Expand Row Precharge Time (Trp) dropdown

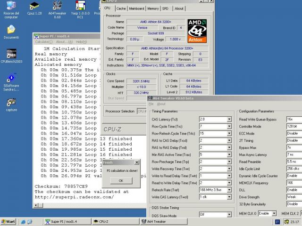pos(229,162)
